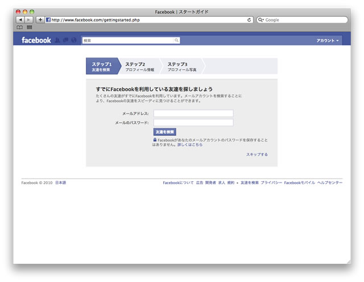Viewport: 364px width, 282px height.
Task: Click the red close window button
Action: point(18,11)
